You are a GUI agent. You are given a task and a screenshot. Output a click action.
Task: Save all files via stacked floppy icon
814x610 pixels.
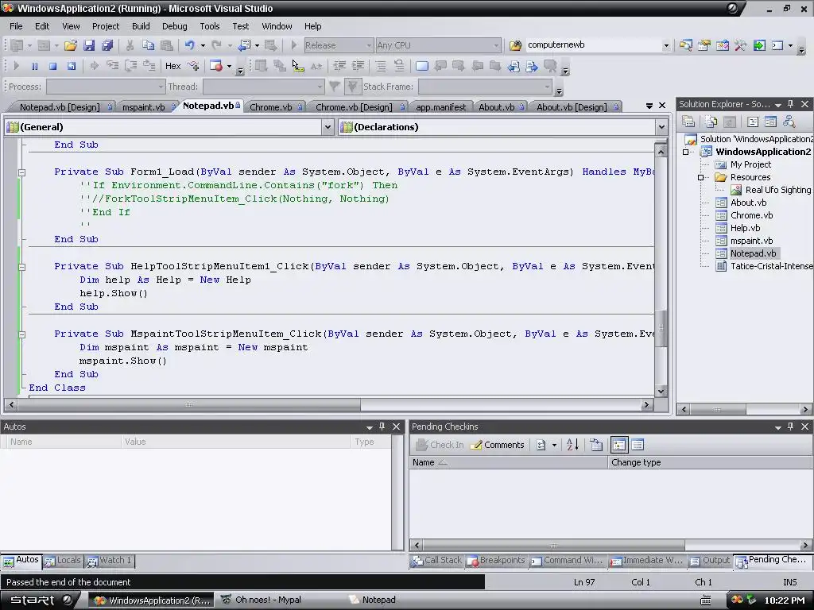[x=107, y=45]
